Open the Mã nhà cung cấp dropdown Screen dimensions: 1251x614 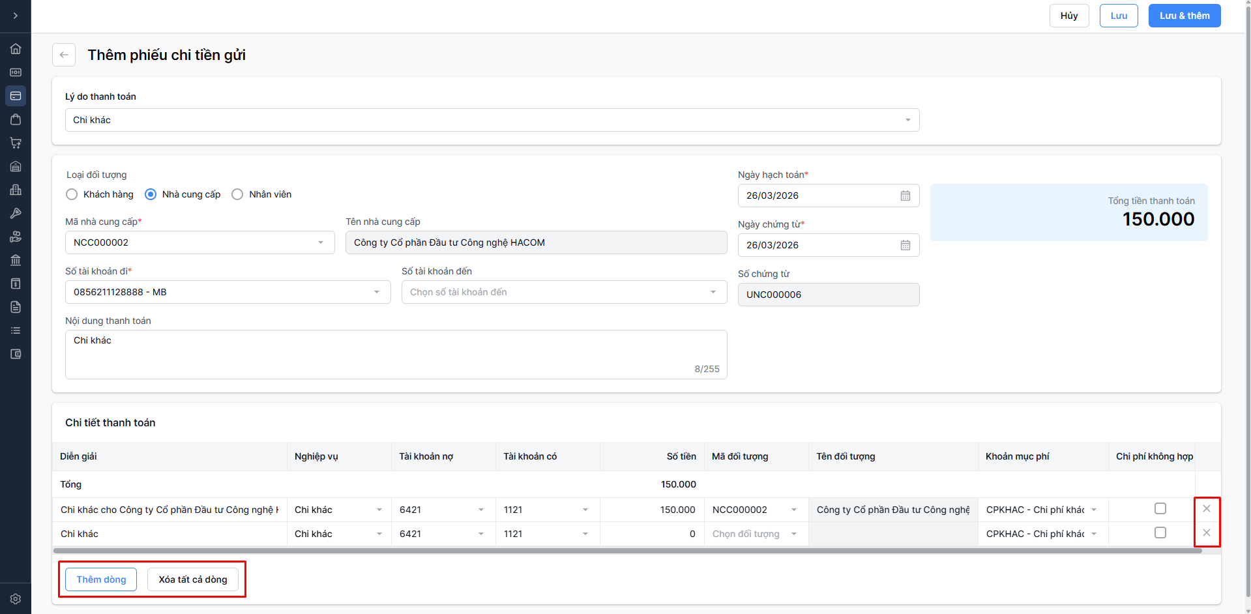pos(199,242)
